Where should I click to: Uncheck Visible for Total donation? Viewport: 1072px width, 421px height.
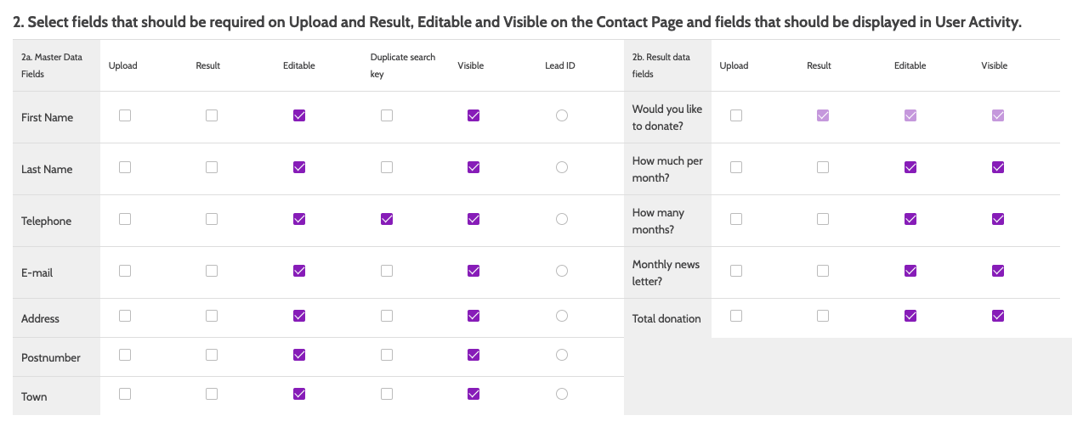coord(998,316)
